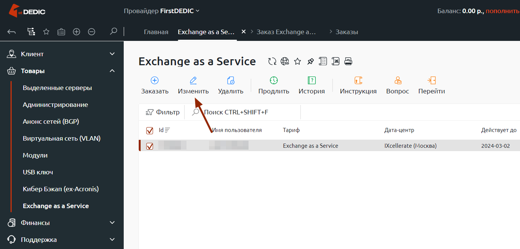This screenshot has width=520, height=249.
Task: Collapse all menu sections minus icon
Action: 91,32
